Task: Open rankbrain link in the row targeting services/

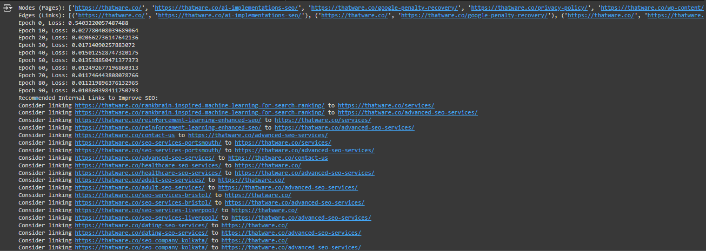Action: point(200,105)
